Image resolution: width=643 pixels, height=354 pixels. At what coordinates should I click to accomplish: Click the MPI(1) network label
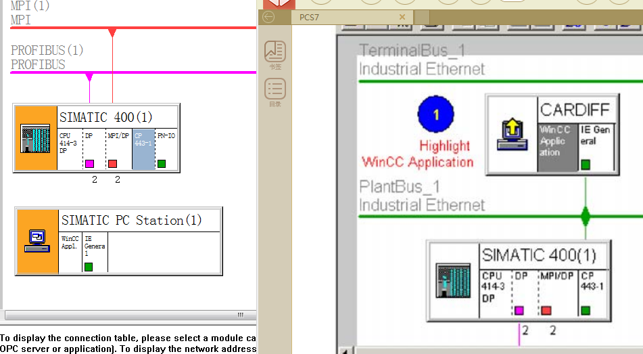[30, 5]
